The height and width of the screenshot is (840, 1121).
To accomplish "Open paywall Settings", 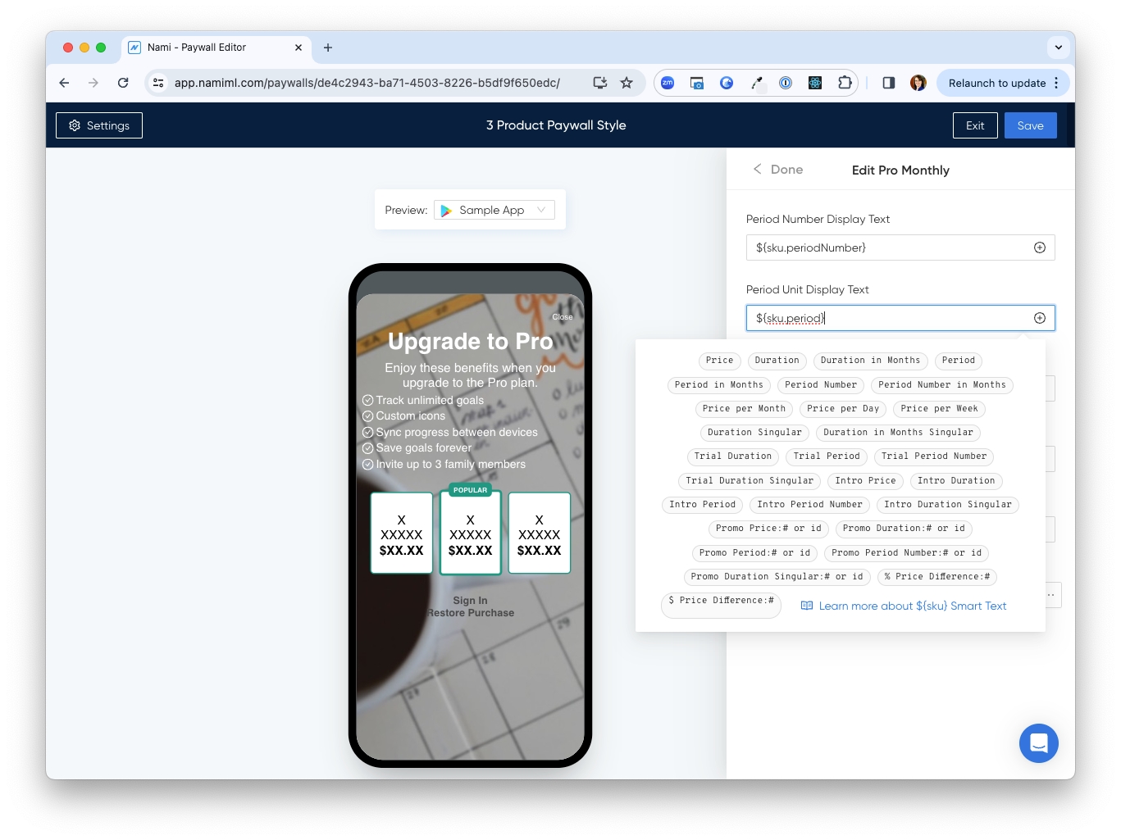I will point(99,125).
